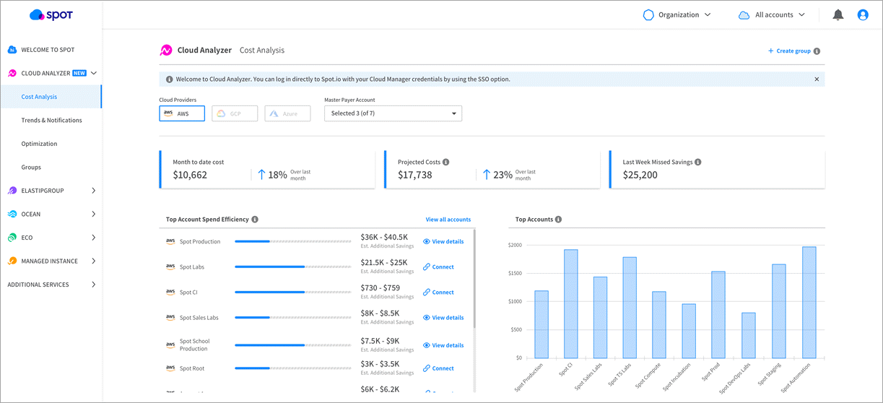Click the Ocean wave sidebar icon

[12, 214]
